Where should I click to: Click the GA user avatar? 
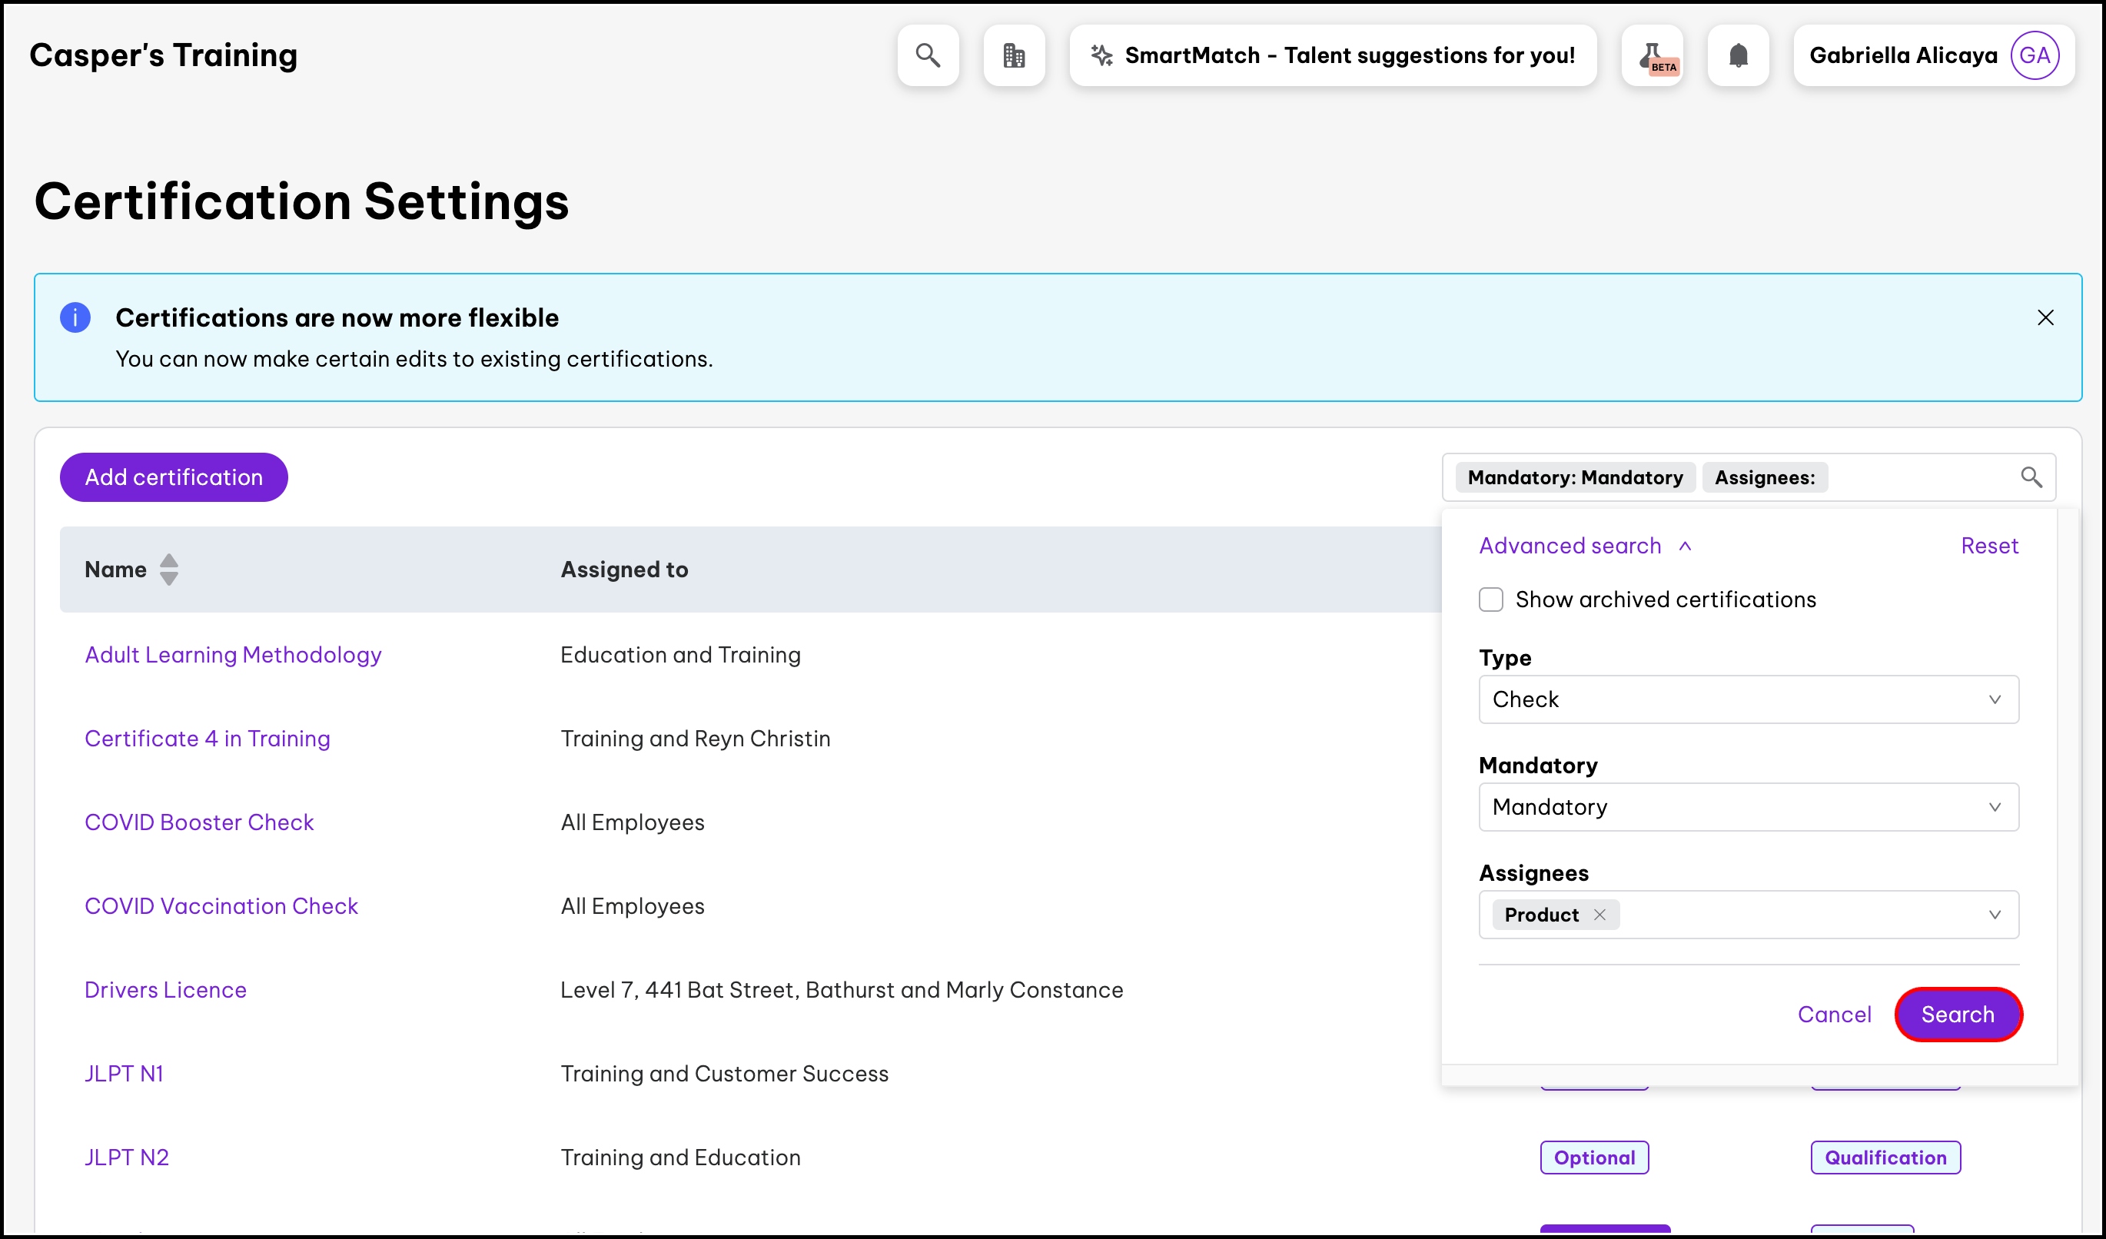pos(2034,55)
